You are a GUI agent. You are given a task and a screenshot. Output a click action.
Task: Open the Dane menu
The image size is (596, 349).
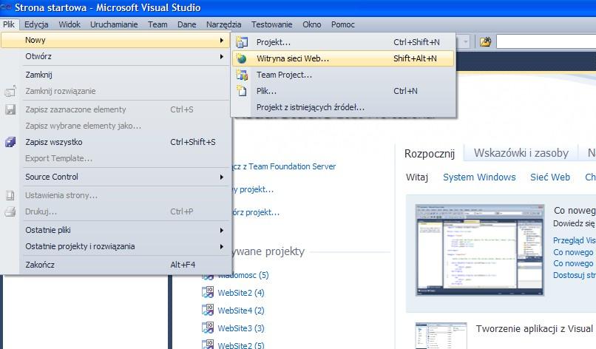[x=186, y=24]
